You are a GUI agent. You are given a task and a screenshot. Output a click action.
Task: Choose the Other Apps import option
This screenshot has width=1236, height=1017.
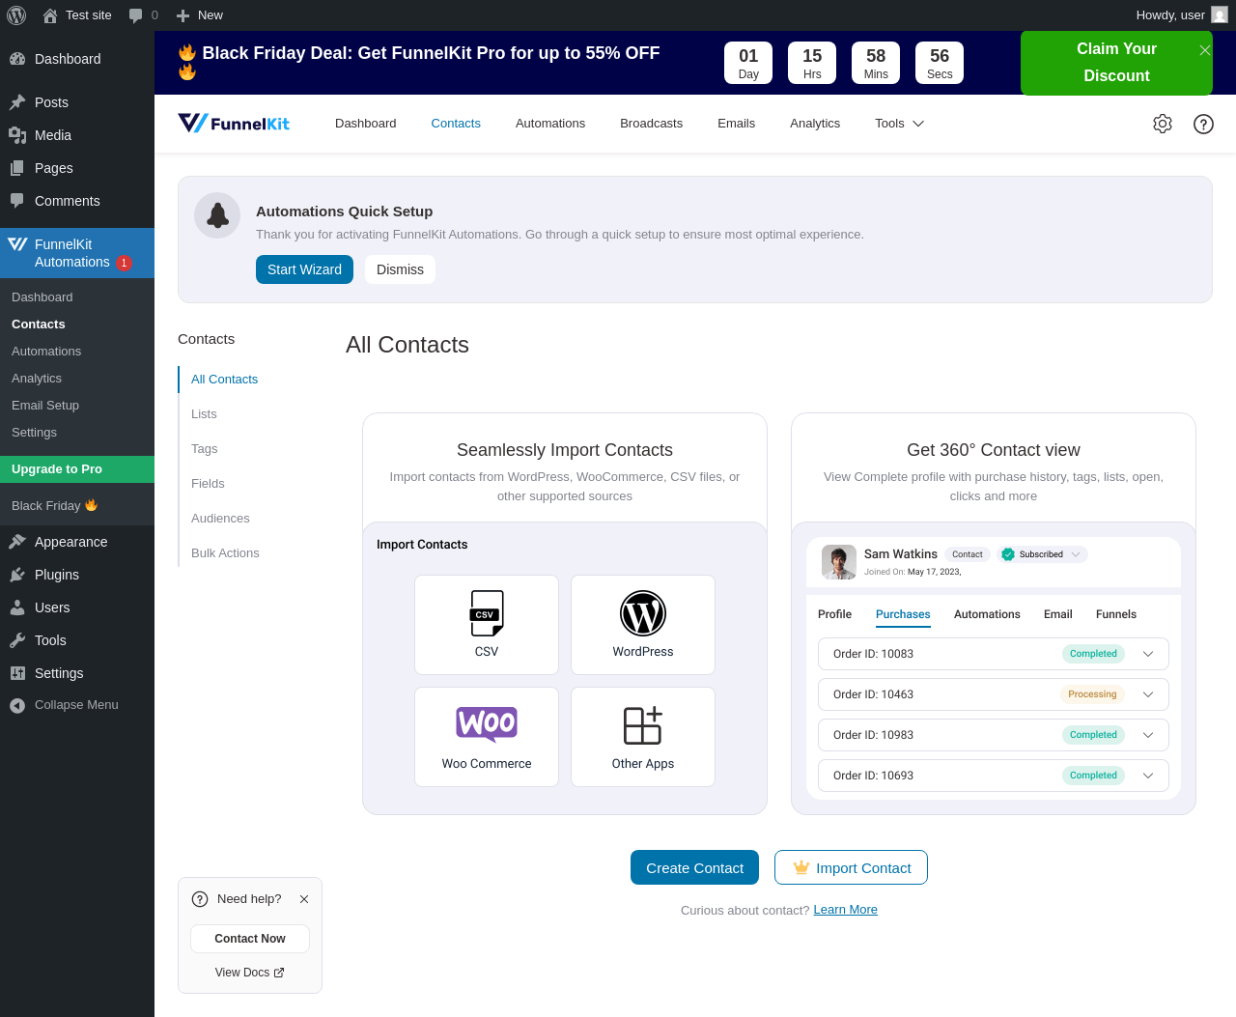coord(643,737)
